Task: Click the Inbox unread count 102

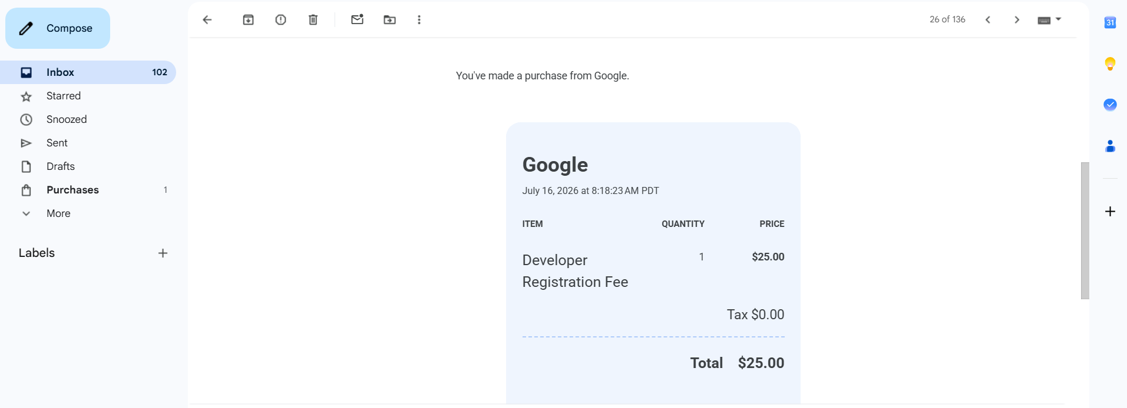Action: tap(160, 72)
